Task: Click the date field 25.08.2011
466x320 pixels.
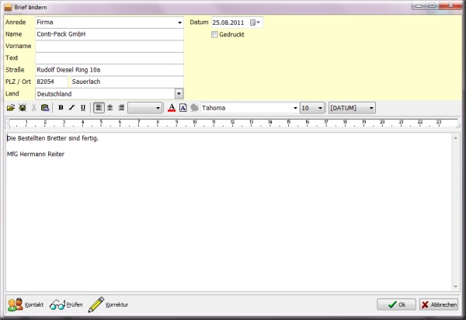Action: coord(228,23)
